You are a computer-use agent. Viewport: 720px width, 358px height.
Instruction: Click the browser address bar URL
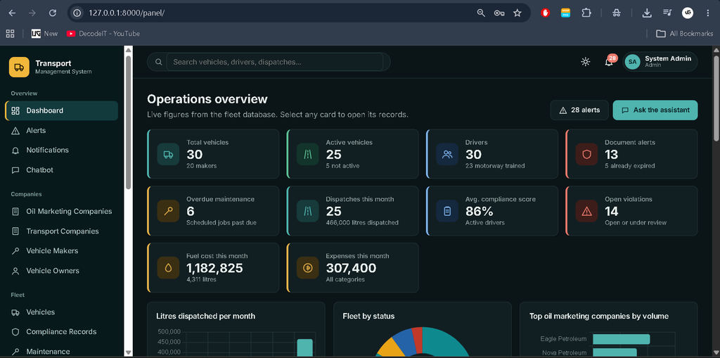point(127,13)
